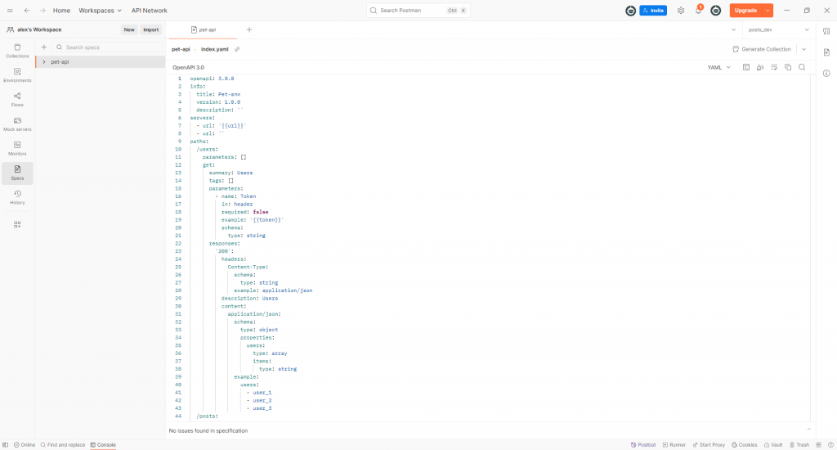Click the notifications bell icon
Viewport: 837px width, 450px height.
click(698, 11)
